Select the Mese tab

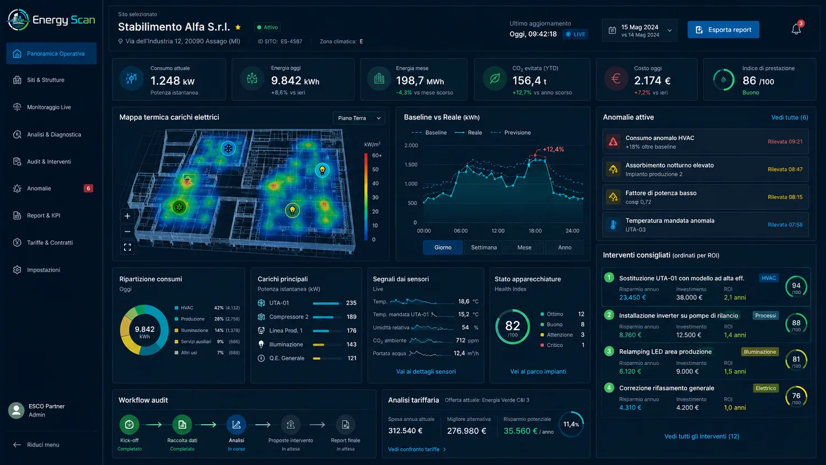pyautogui.click(x=524, y=247)
